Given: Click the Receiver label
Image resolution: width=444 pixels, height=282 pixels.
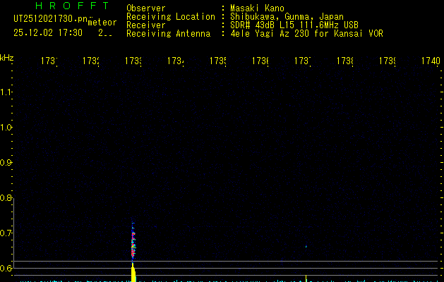Looking at the screenshot, I should click(146, 25).
